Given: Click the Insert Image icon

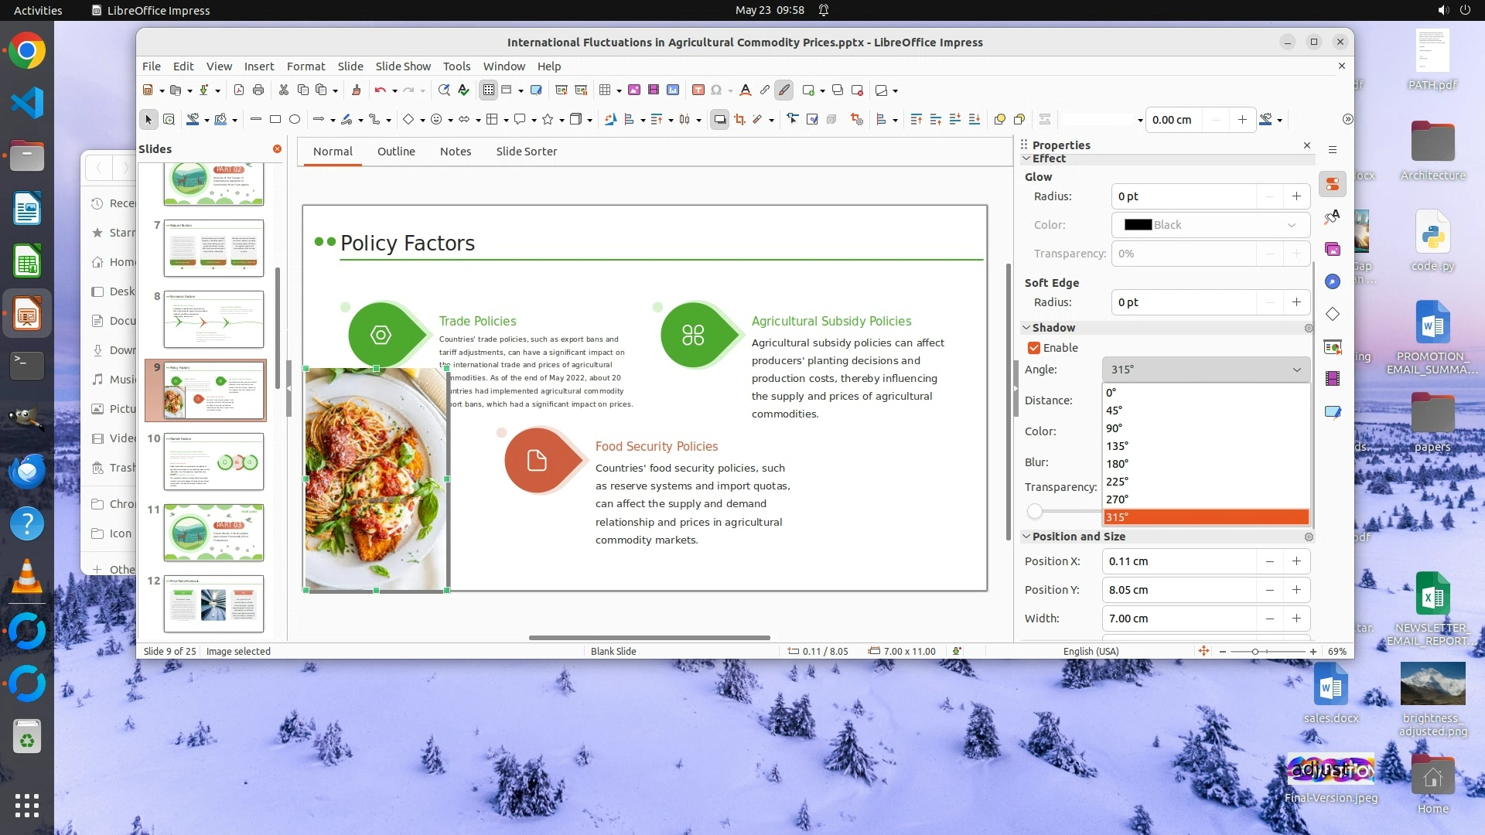Looking at the screenshot, I should 634,90.
